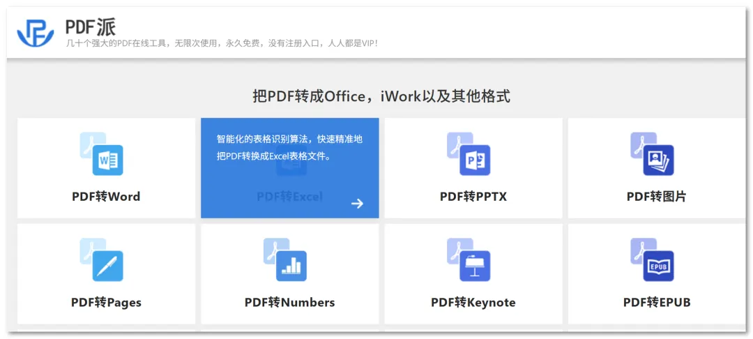The width and height of the screenshot is (753, 339).
Task: Click the PDF转Word label
Action: [106, 197]
